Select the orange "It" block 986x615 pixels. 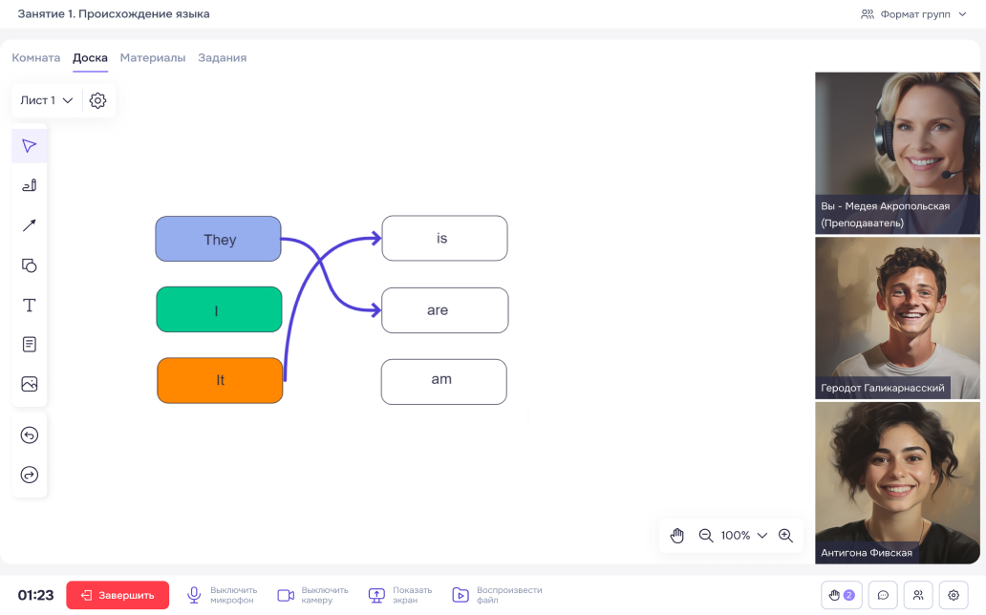click(220, 380)
